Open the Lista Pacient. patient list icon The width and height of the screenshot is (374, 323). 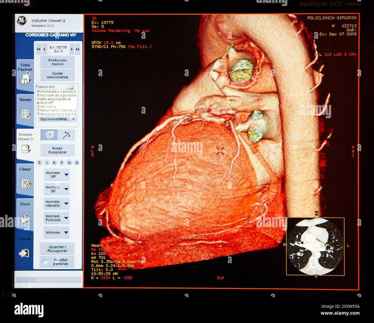pyautogui.click(x=25, y=79)
